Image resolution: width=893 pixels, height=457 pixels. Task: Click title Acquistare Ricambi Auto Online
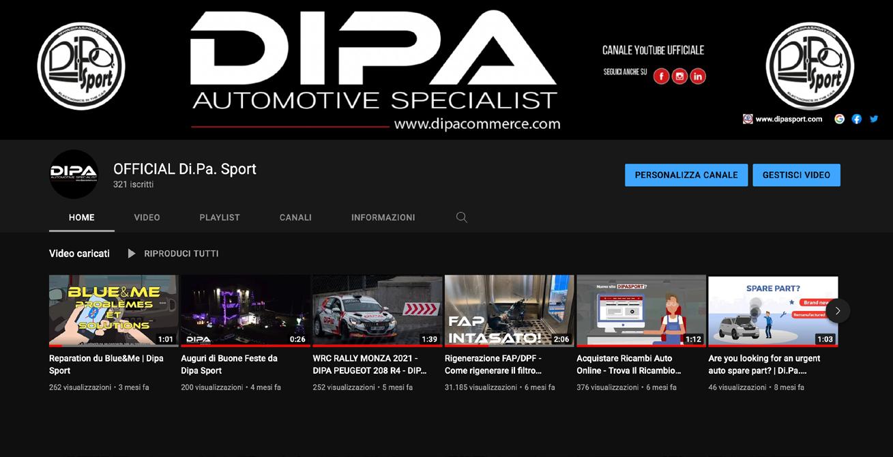click(629, 364)
